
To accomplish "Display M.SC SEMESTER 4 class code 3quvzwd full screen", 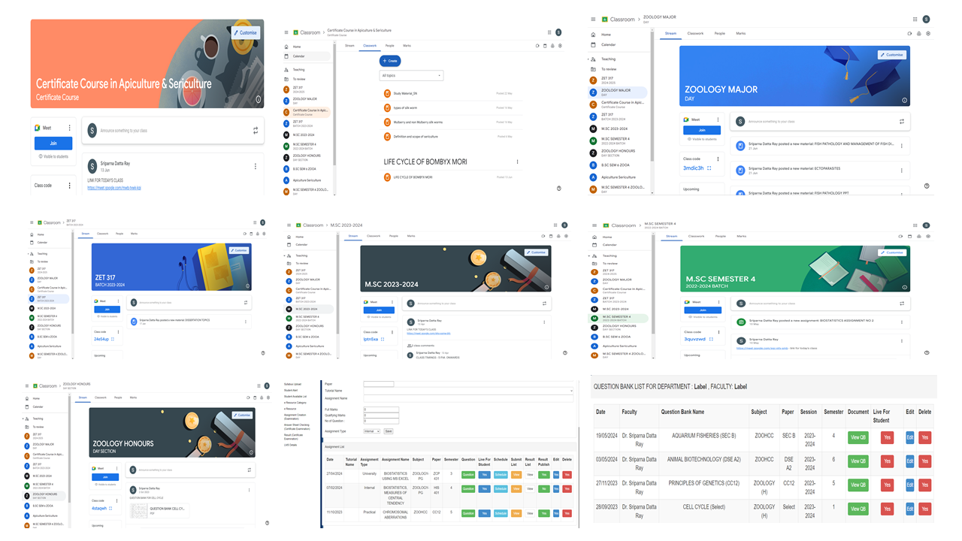I will point(711,339).
